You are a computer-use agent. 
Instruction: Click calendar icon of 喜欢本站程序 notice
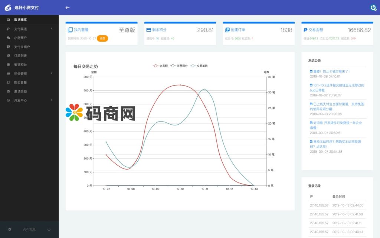(311, 141)
